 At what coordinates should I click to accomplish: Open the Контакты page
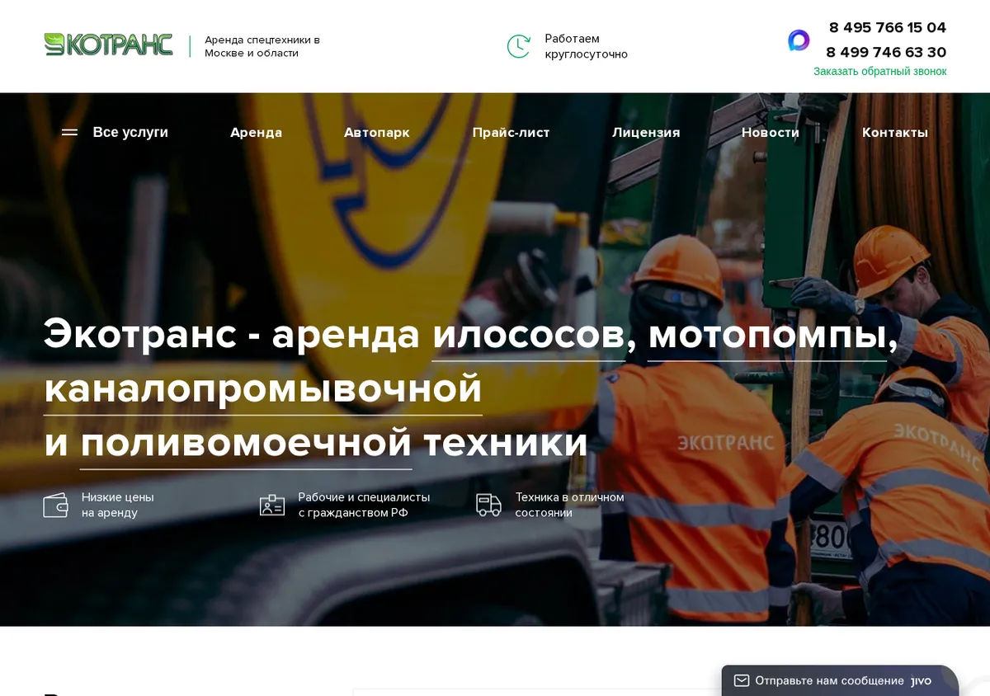coord(895,133)
